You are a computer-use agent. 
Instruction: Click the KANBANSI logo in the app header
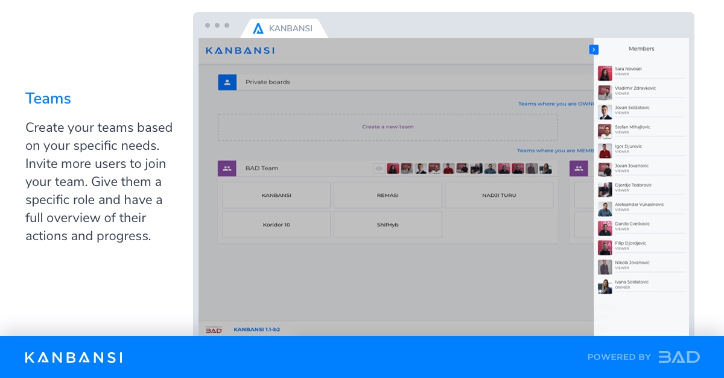click(240, 51)
